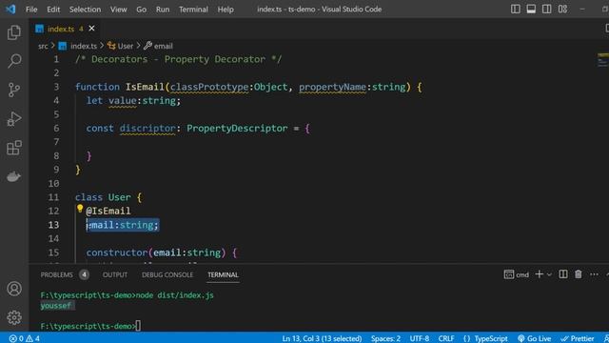Switch to the Debug Console tab
Image resolution: width=609 pixels, height=343 pixels.
167,275
